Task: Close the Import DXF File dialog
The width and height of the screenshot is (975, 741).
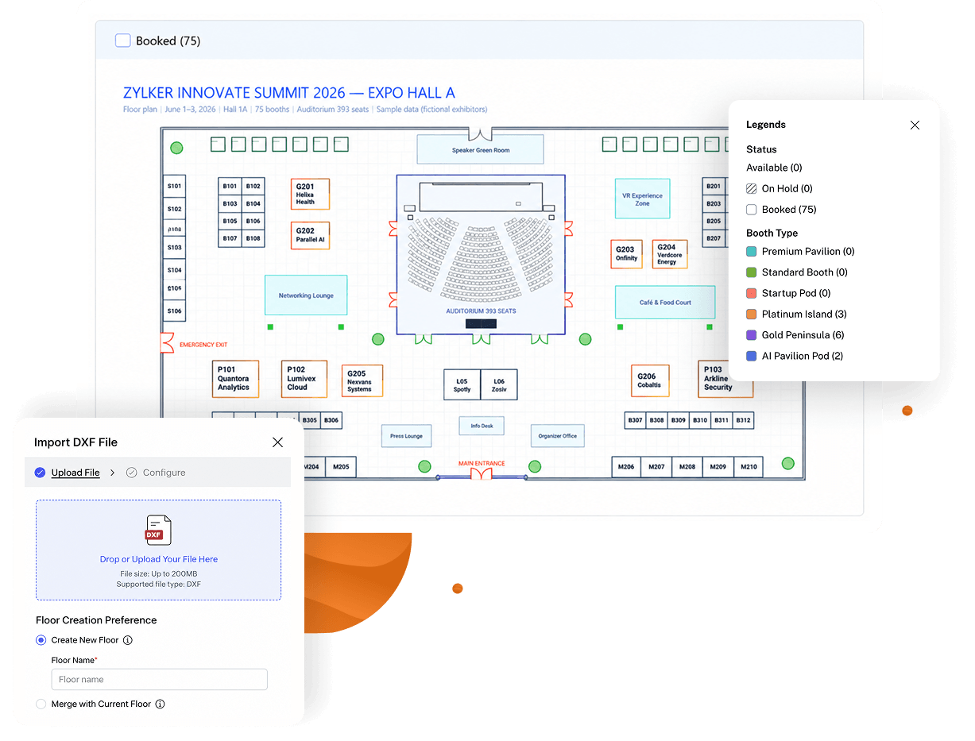Action: pyautogui.click(x=277, y=442)
